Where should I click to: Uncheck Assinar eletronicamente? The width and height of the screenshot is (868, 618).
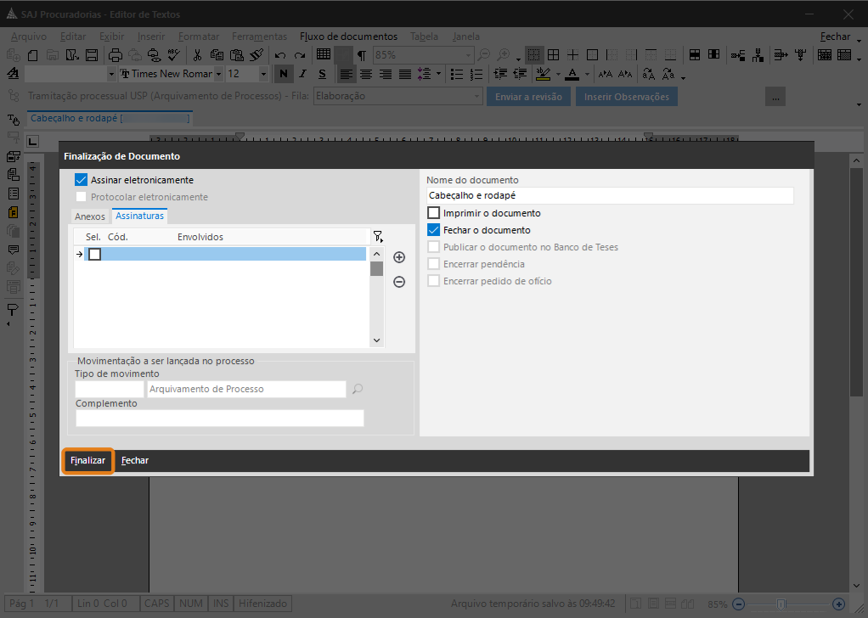[x=82, y=180]
